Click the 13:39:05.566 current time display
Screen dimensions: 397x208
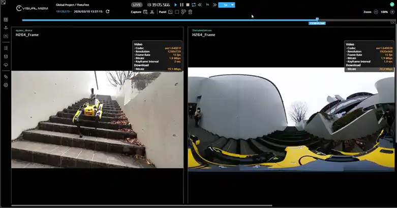(159, 5)
